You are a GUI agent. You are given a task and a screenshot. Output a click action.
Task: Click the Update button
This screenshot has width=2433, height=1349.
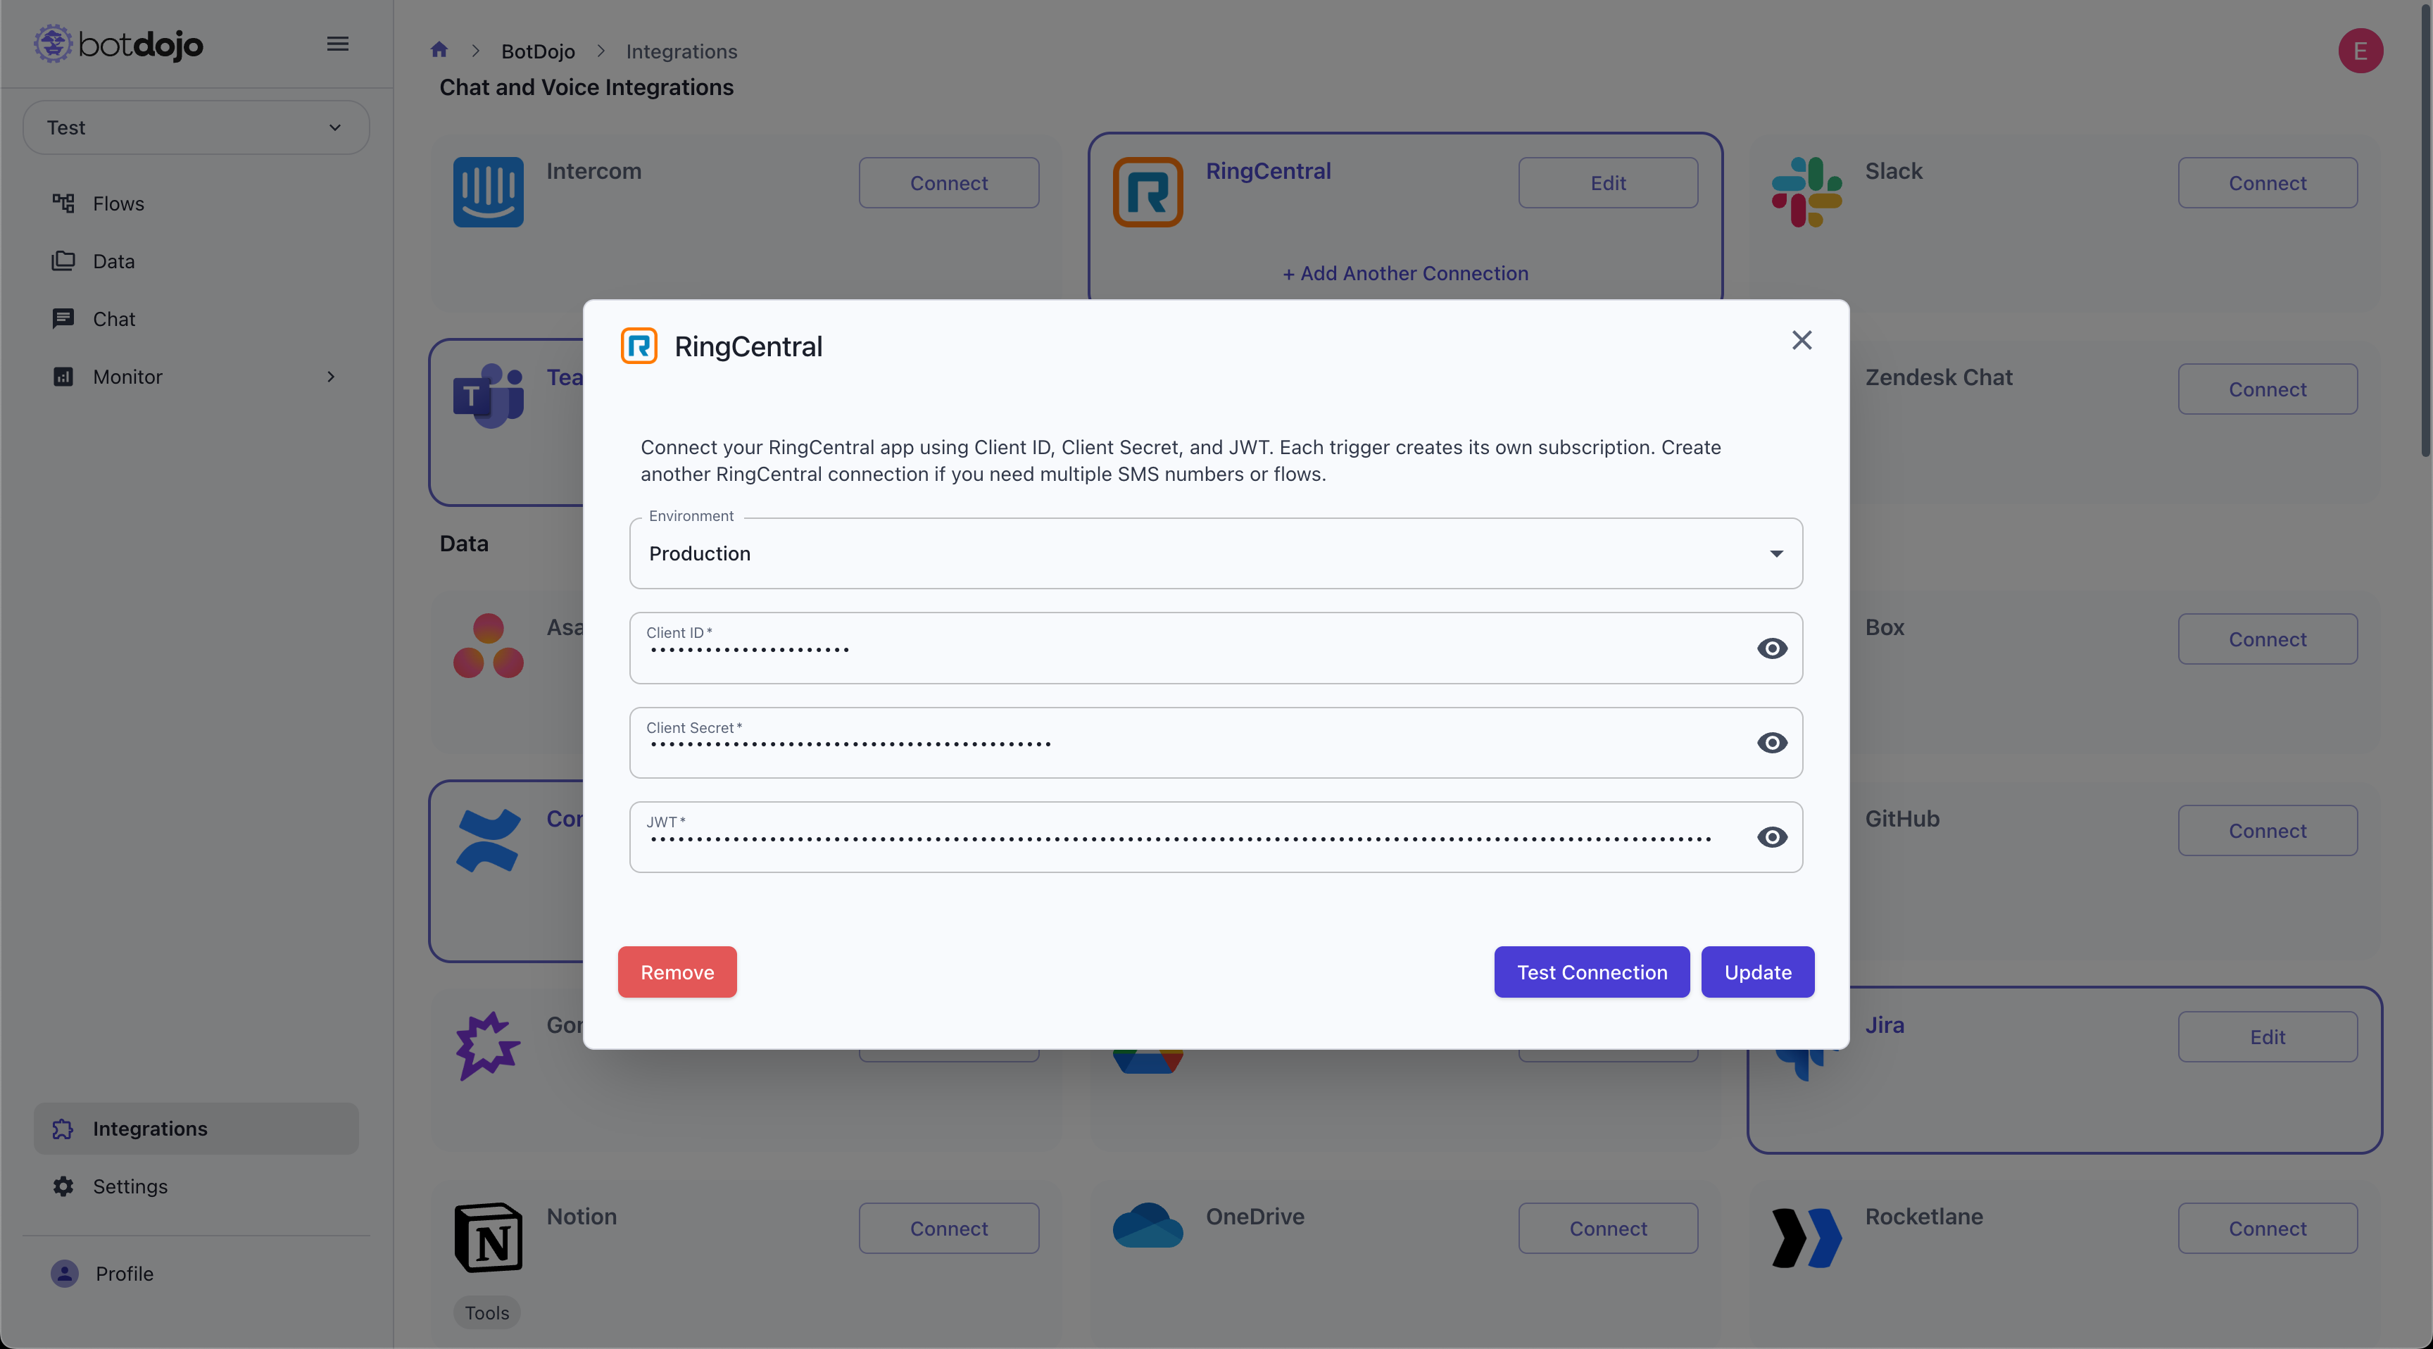tap(1756, 972)
